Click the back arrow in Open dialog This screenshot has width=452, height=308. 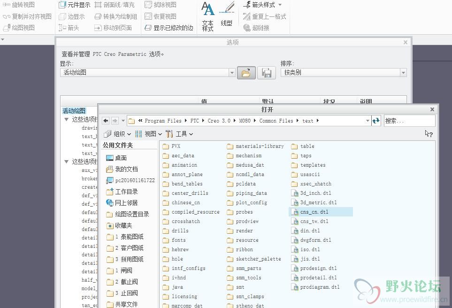[106, 121]
